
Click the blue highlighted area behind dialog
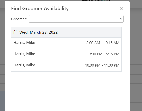click(x=3, y=101)
